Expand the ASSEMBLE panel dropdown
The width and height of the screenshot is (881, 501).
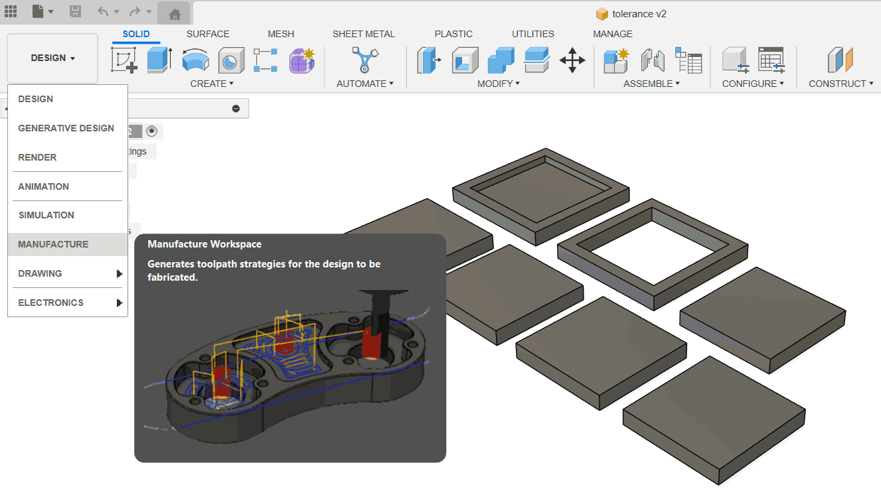652,84
